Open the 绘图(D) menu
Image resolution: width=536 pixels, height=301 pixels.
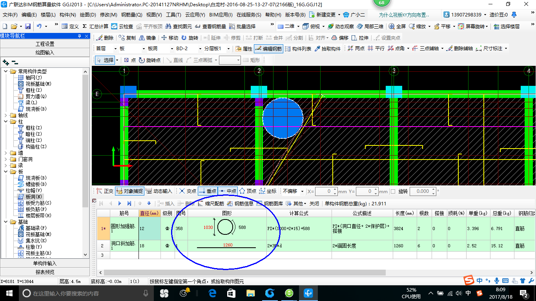pos(88,15)
